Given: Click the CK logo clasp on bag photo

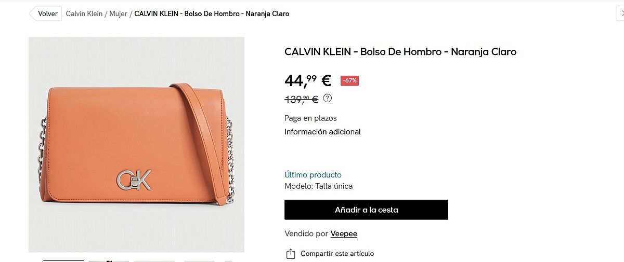Looking at the screenshot, I should pyautogui.click(x=134, y=180).
